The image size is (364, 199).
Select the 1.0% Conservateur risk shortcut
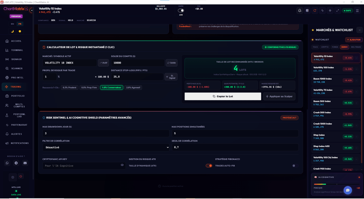tap(111, 88)
